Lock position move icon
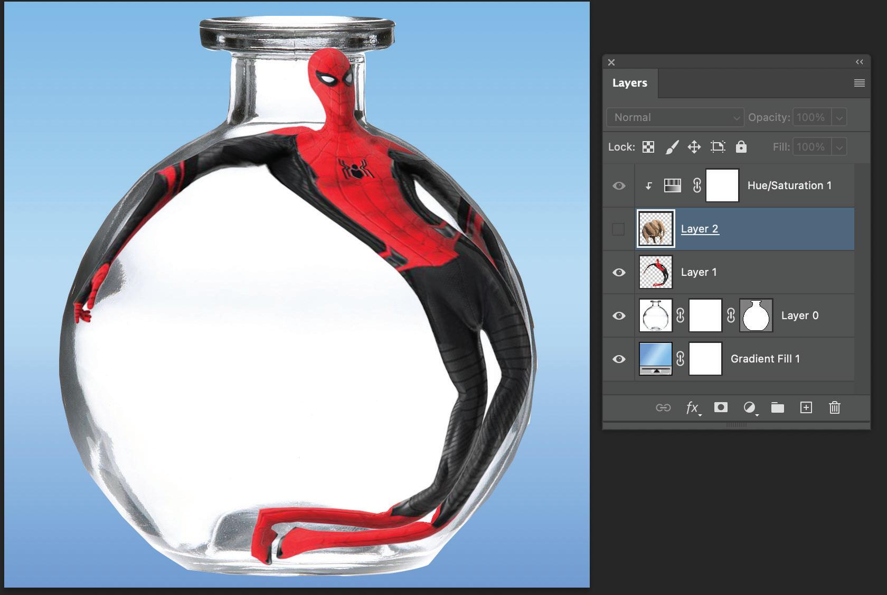 click(694, 147)
